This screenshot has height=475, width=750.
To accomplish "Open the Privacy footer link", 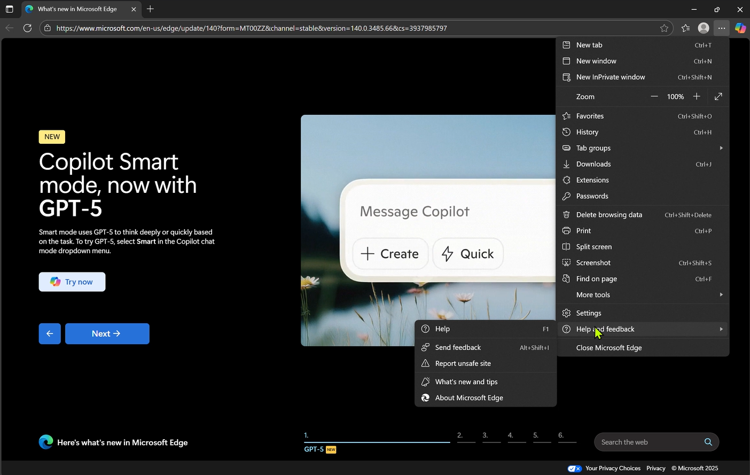I will click(x=656, y=469).
